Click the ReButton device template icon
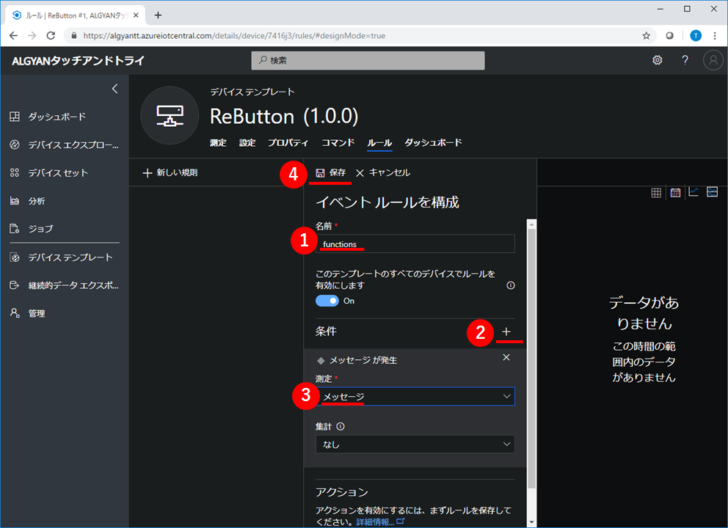728x528 pixels. [170, 116]
